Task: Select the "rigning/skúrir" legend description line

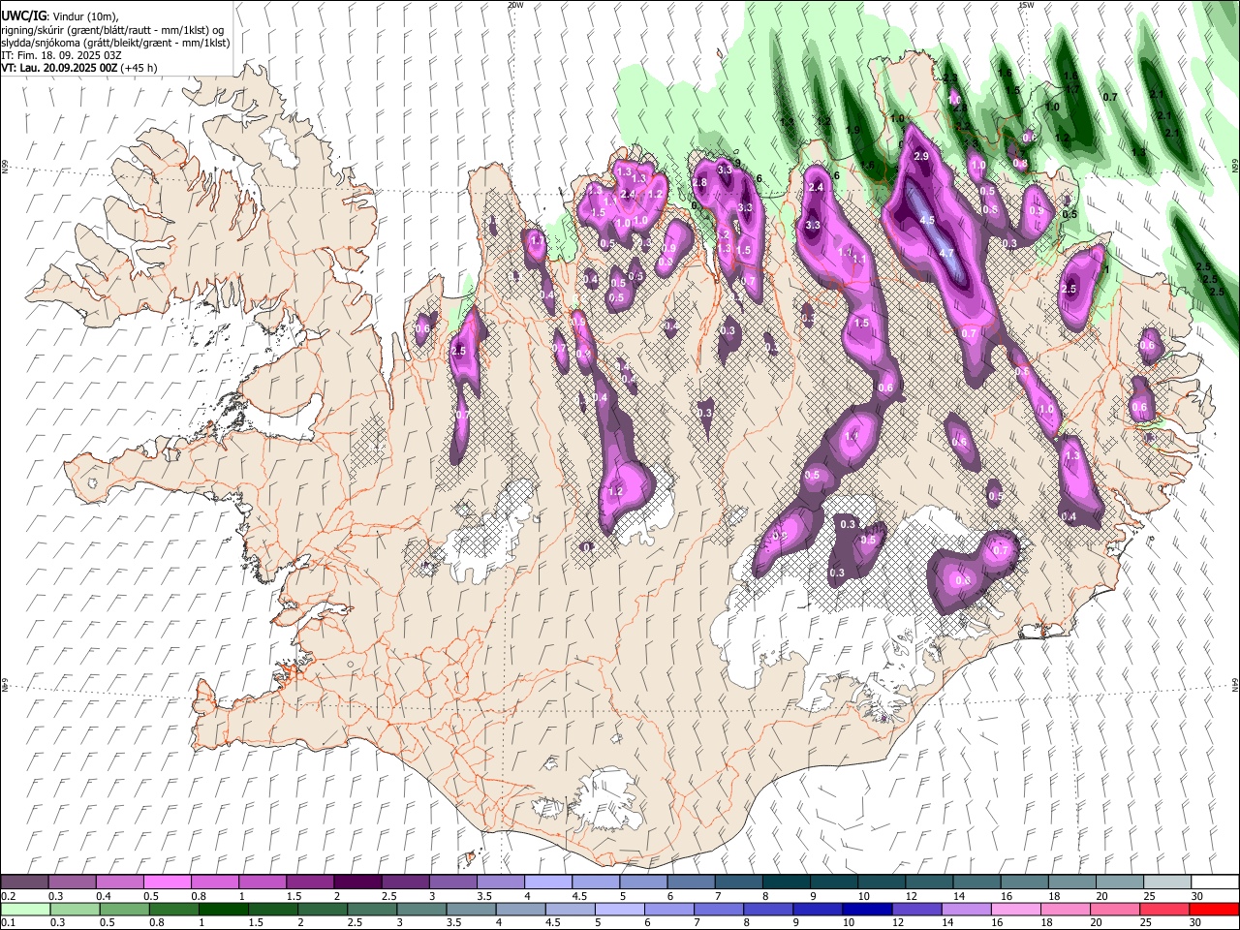Action: [112, 30]
